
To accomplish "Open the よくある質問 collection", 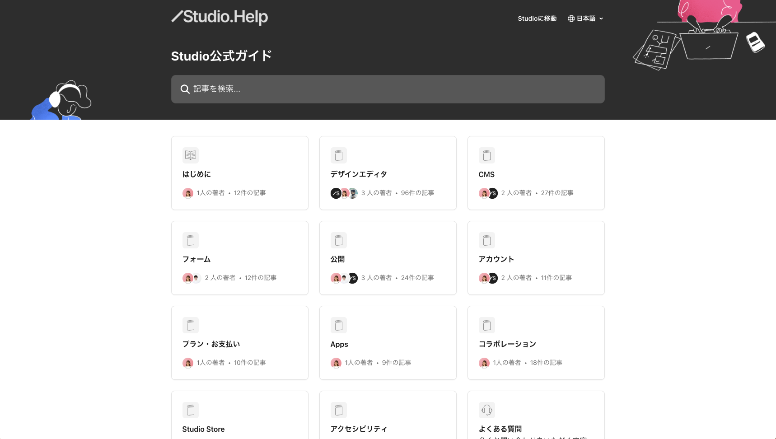I will pyautogui.click(x=536, y=415).
